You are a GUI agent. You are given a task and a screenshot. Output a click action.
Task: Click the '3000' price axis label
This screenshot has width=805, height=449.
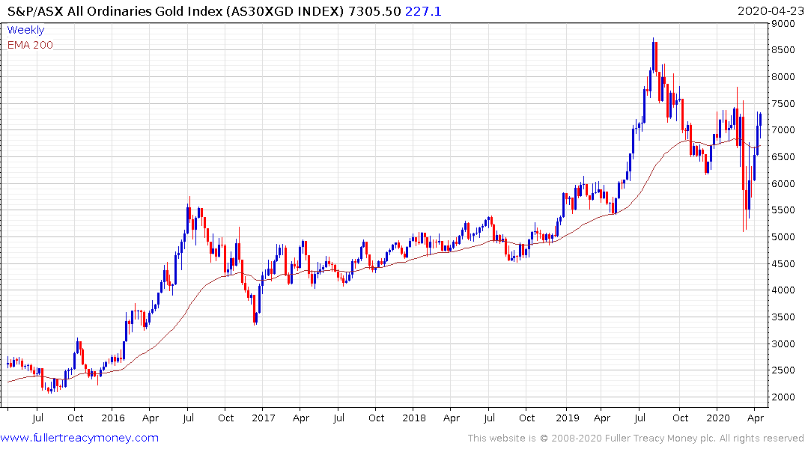click(783, 343)
